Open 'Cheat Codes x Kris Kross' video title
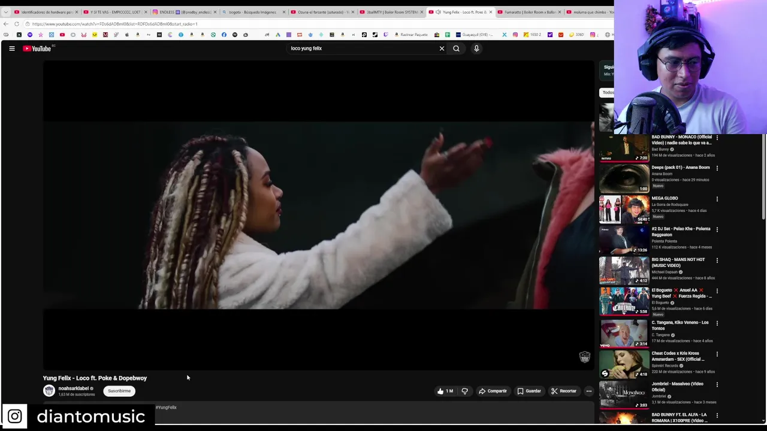The width and height of the screenshot is (767, 431). pyautogui.click(x=678, y=356)
